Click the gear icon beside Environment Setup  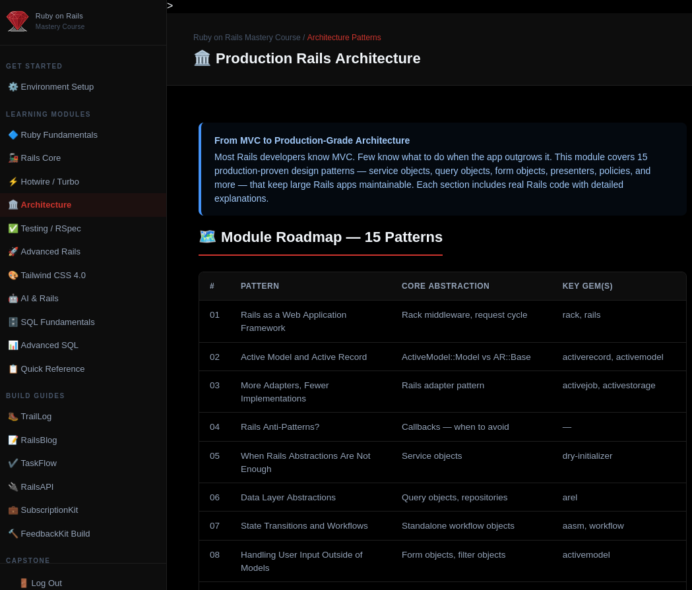[x=13, y=87]
